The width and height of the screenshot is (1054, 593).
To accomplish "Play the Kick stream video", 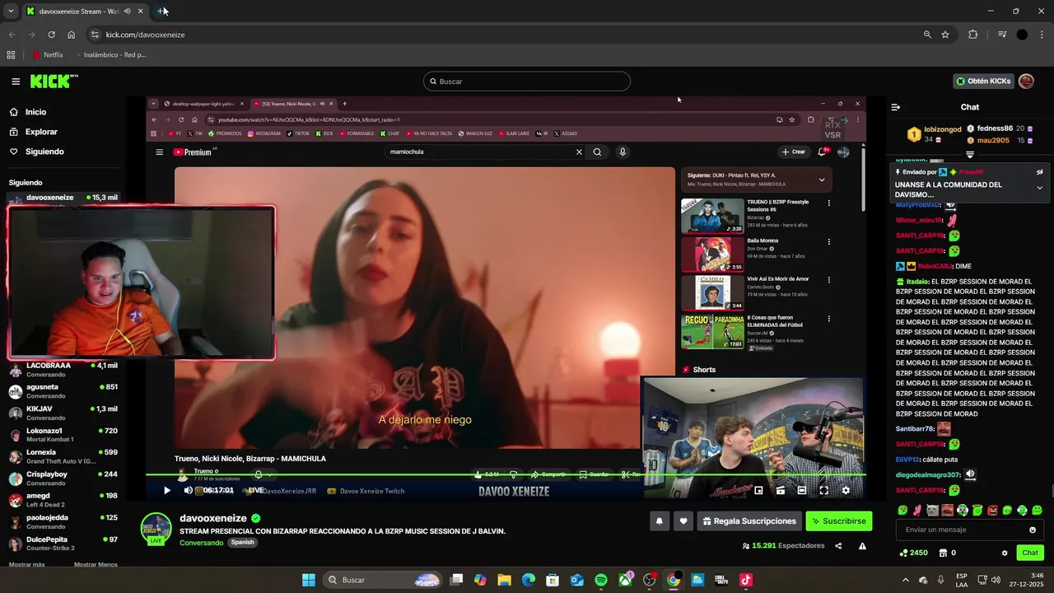I will pos(166,490).
